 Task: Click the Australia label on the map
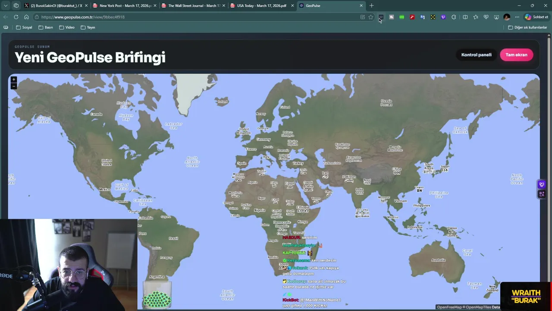pyautogui.click(x=438, y=260)
